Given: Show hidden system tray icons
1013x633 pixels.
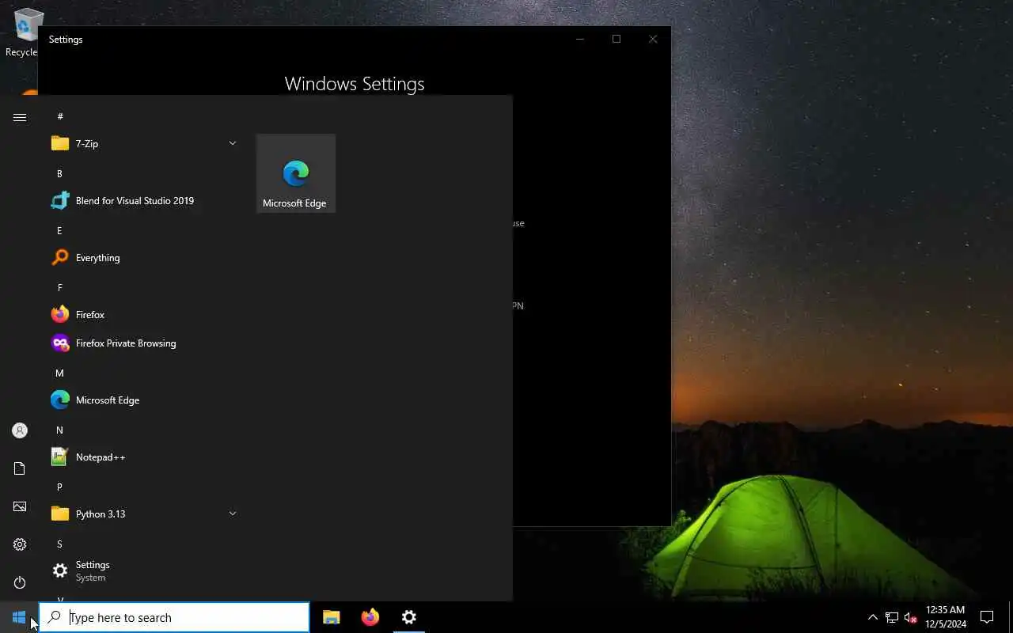Looking at the screenshot, I should click(873, 617).
